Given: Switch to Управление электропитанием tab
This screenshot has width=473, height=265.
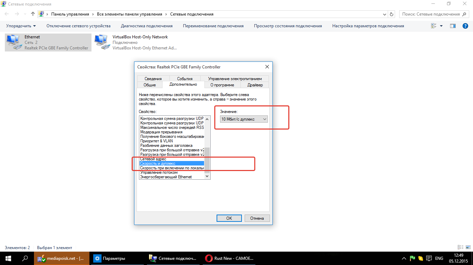Looking at the screenshot, I should pyautogui.click(x=235, y=79).
